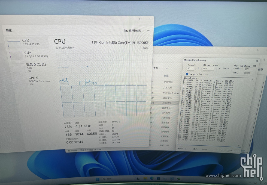
Task: Click the 运行新任务 button in Task Manager
Action: click(133, 31)
